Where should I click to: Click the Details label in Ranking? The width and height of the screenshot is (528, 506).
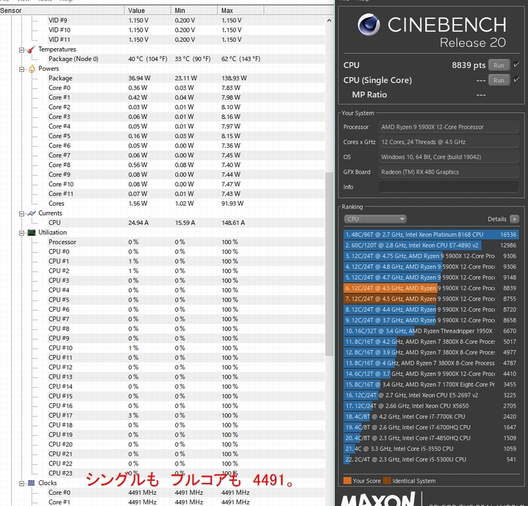[x=497, y=219]
